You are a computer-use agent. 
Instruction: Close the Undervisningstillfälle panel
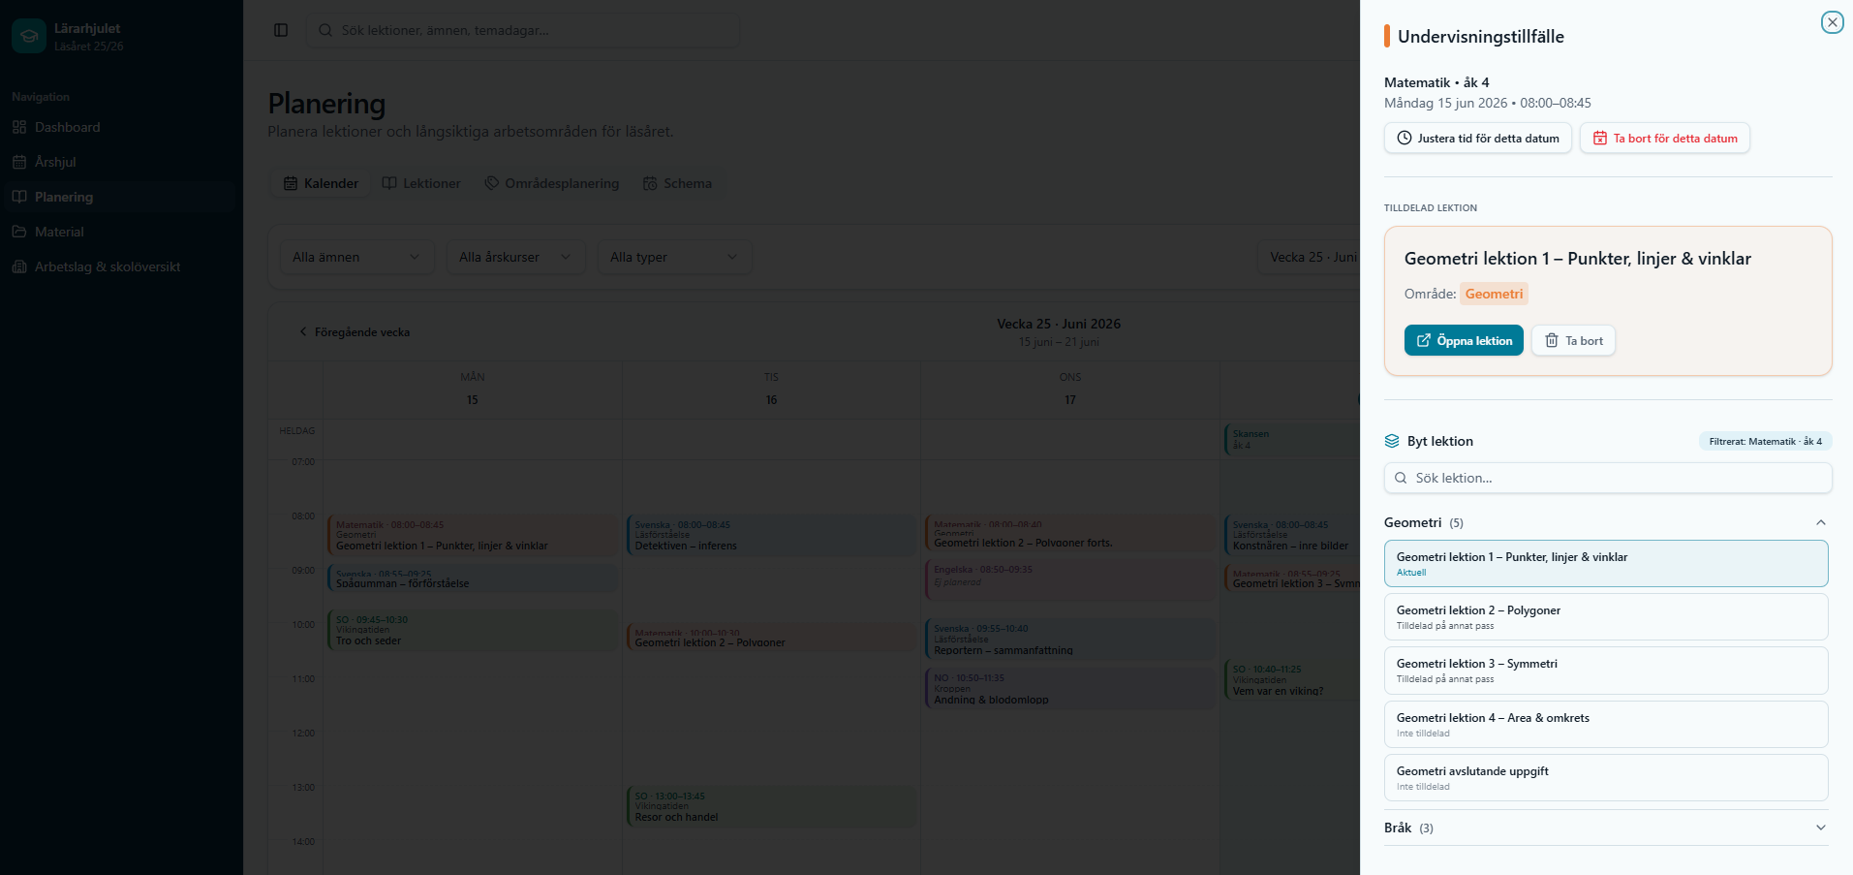[x=1832, y=22]
